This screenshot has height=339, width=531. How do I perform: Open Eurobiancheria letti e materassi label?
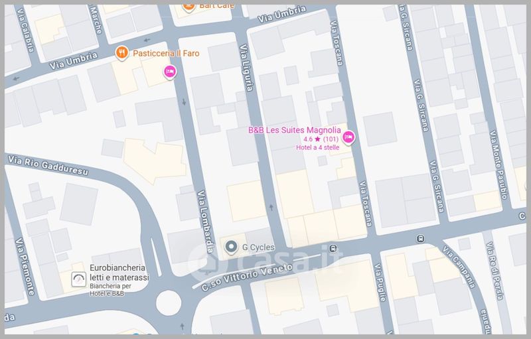click(119, 272)
